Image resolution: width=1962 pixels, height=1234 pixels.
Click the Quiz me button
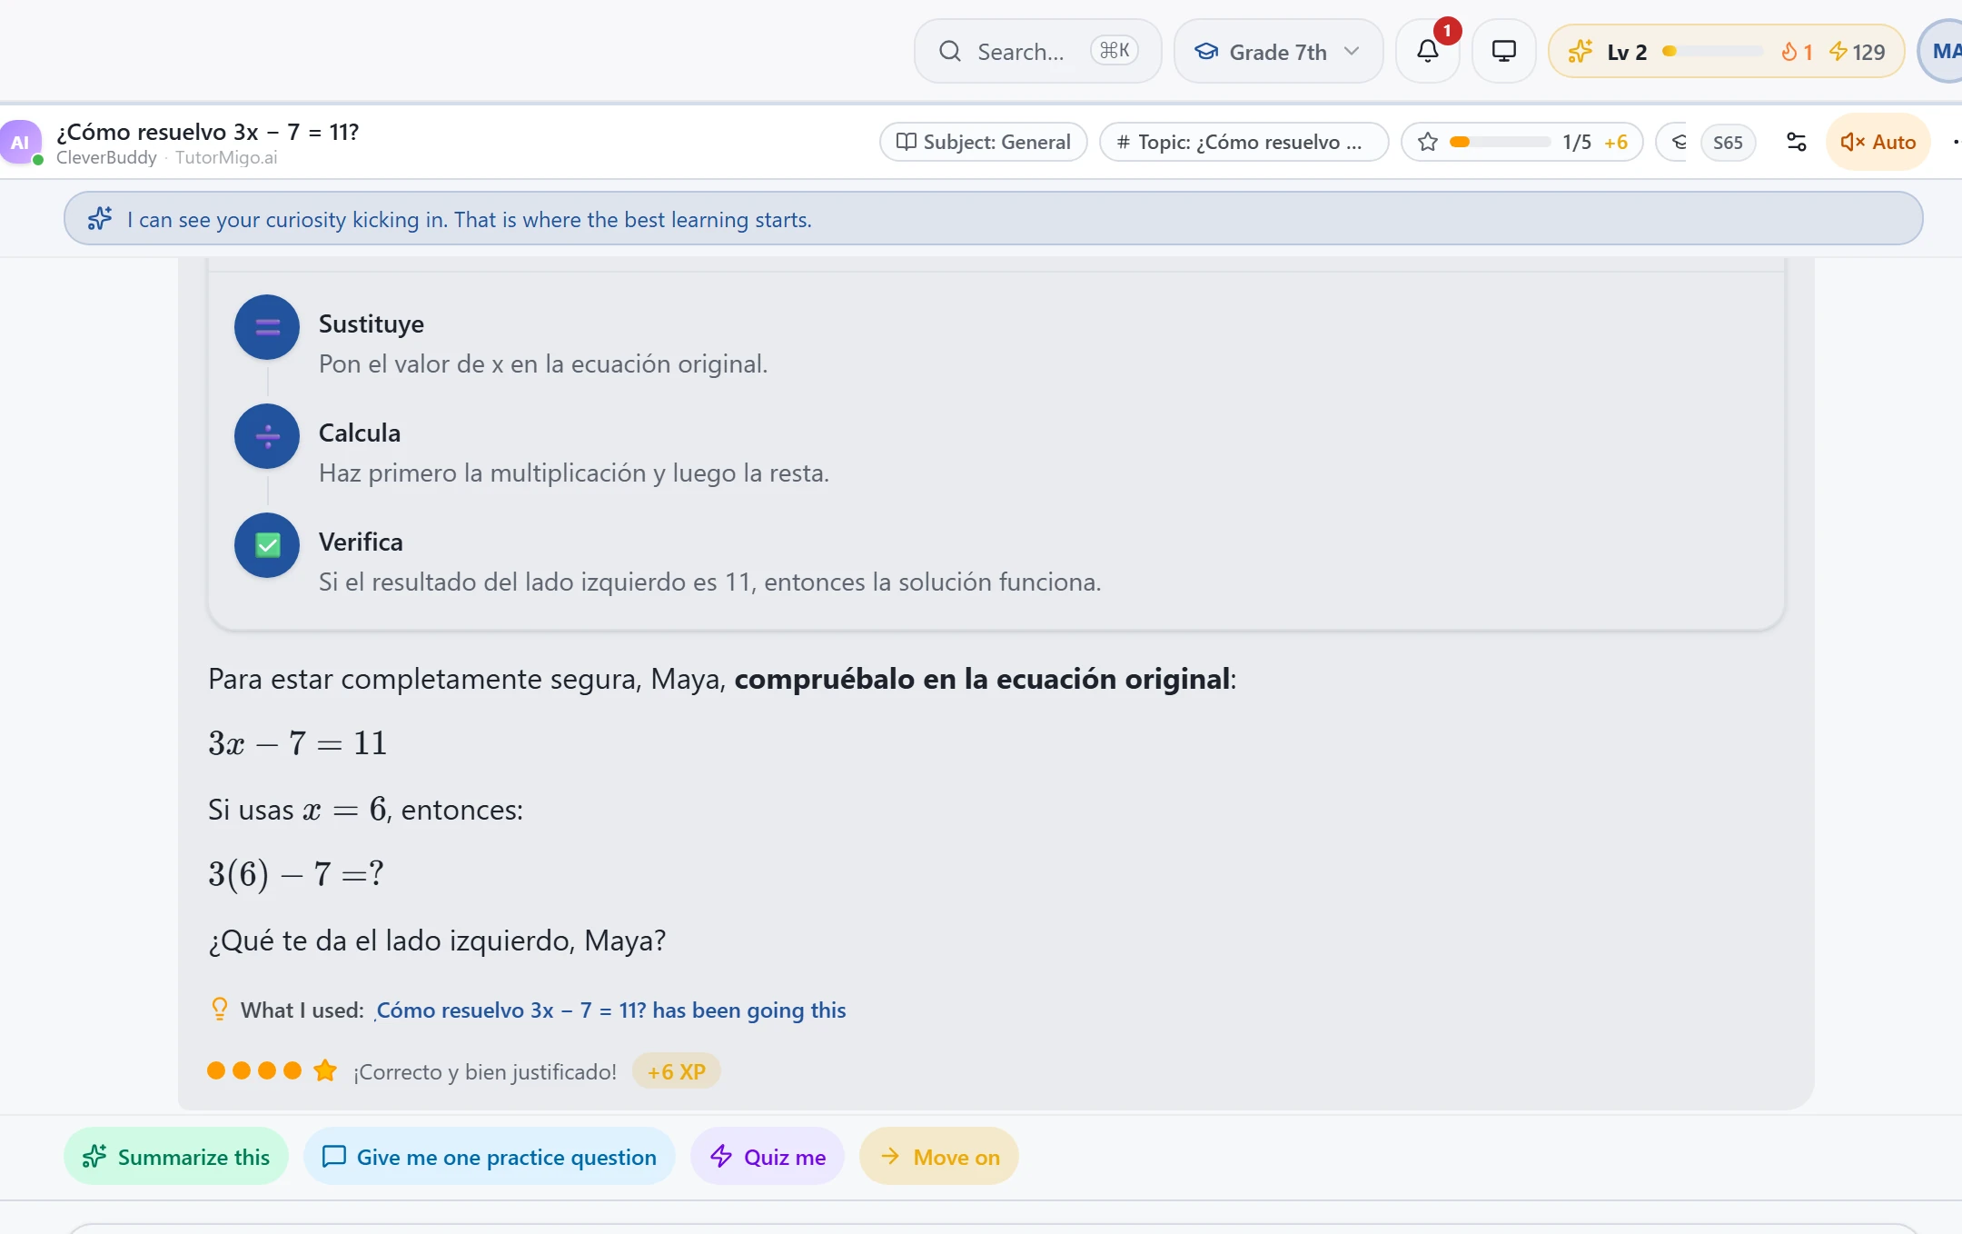tap(768, 1156)
